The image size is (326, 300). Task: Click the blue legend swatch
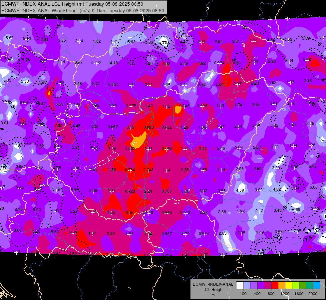pos(317,285)
